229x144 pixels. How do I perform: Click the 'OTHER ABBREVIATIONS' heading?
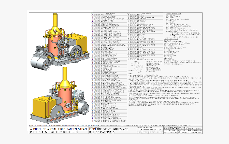coord(171,39)
